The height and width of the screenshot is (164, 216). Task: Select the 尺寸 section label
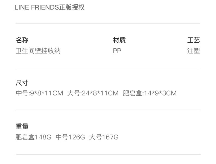tap(22, 83)
